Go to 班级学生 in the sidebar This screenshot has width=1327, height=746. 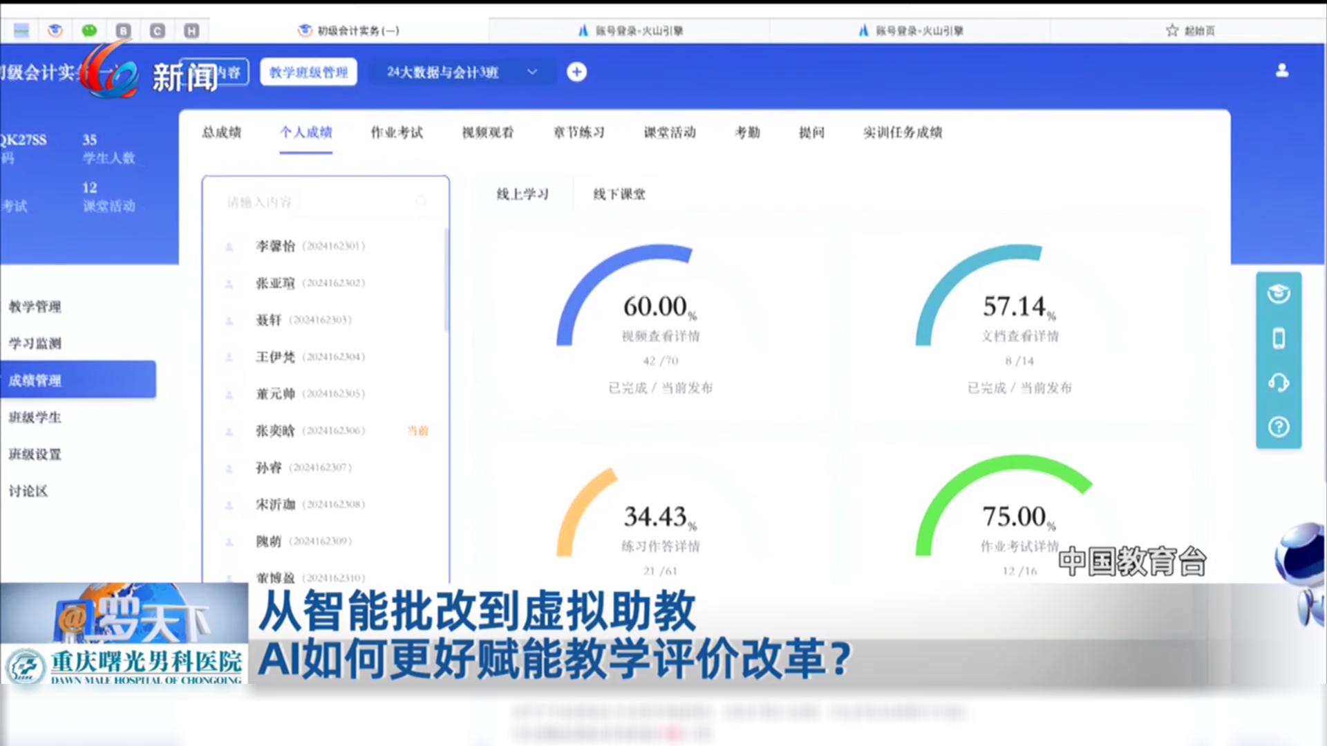[35, 417]
